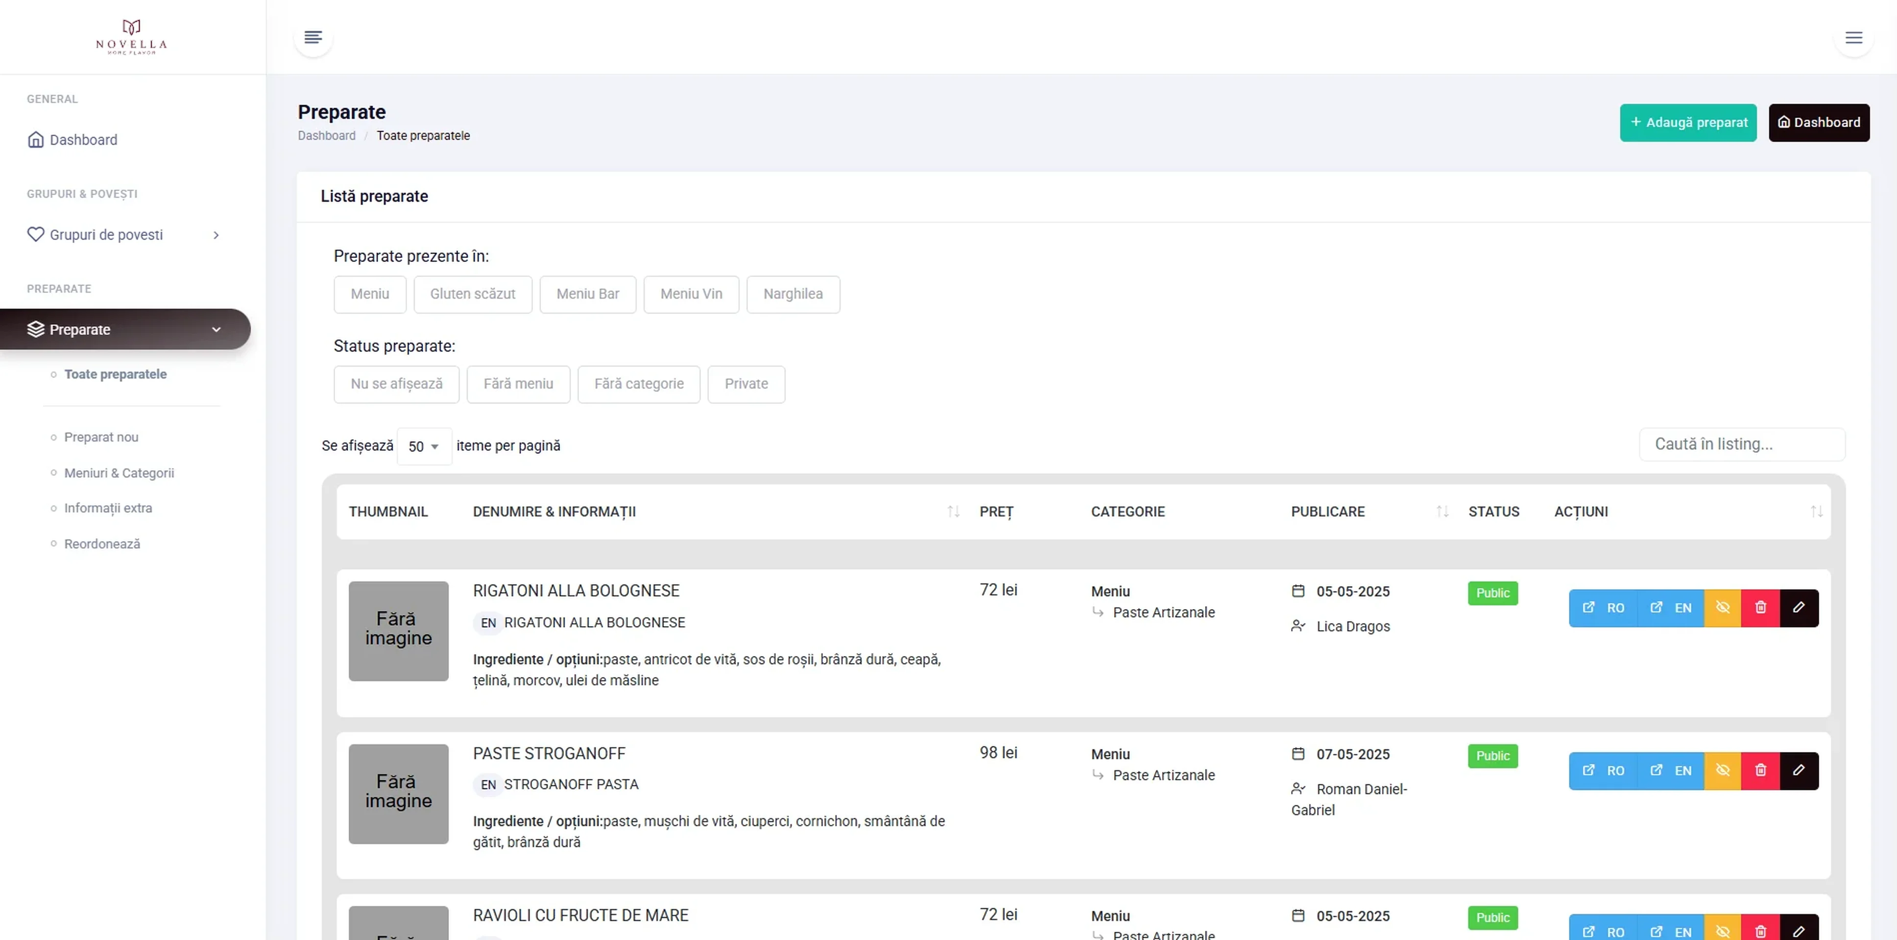The width and height of the screenshot is (1897, 940).
Task: Enable the Meniu Vin filter
Action: pos(692,294)
